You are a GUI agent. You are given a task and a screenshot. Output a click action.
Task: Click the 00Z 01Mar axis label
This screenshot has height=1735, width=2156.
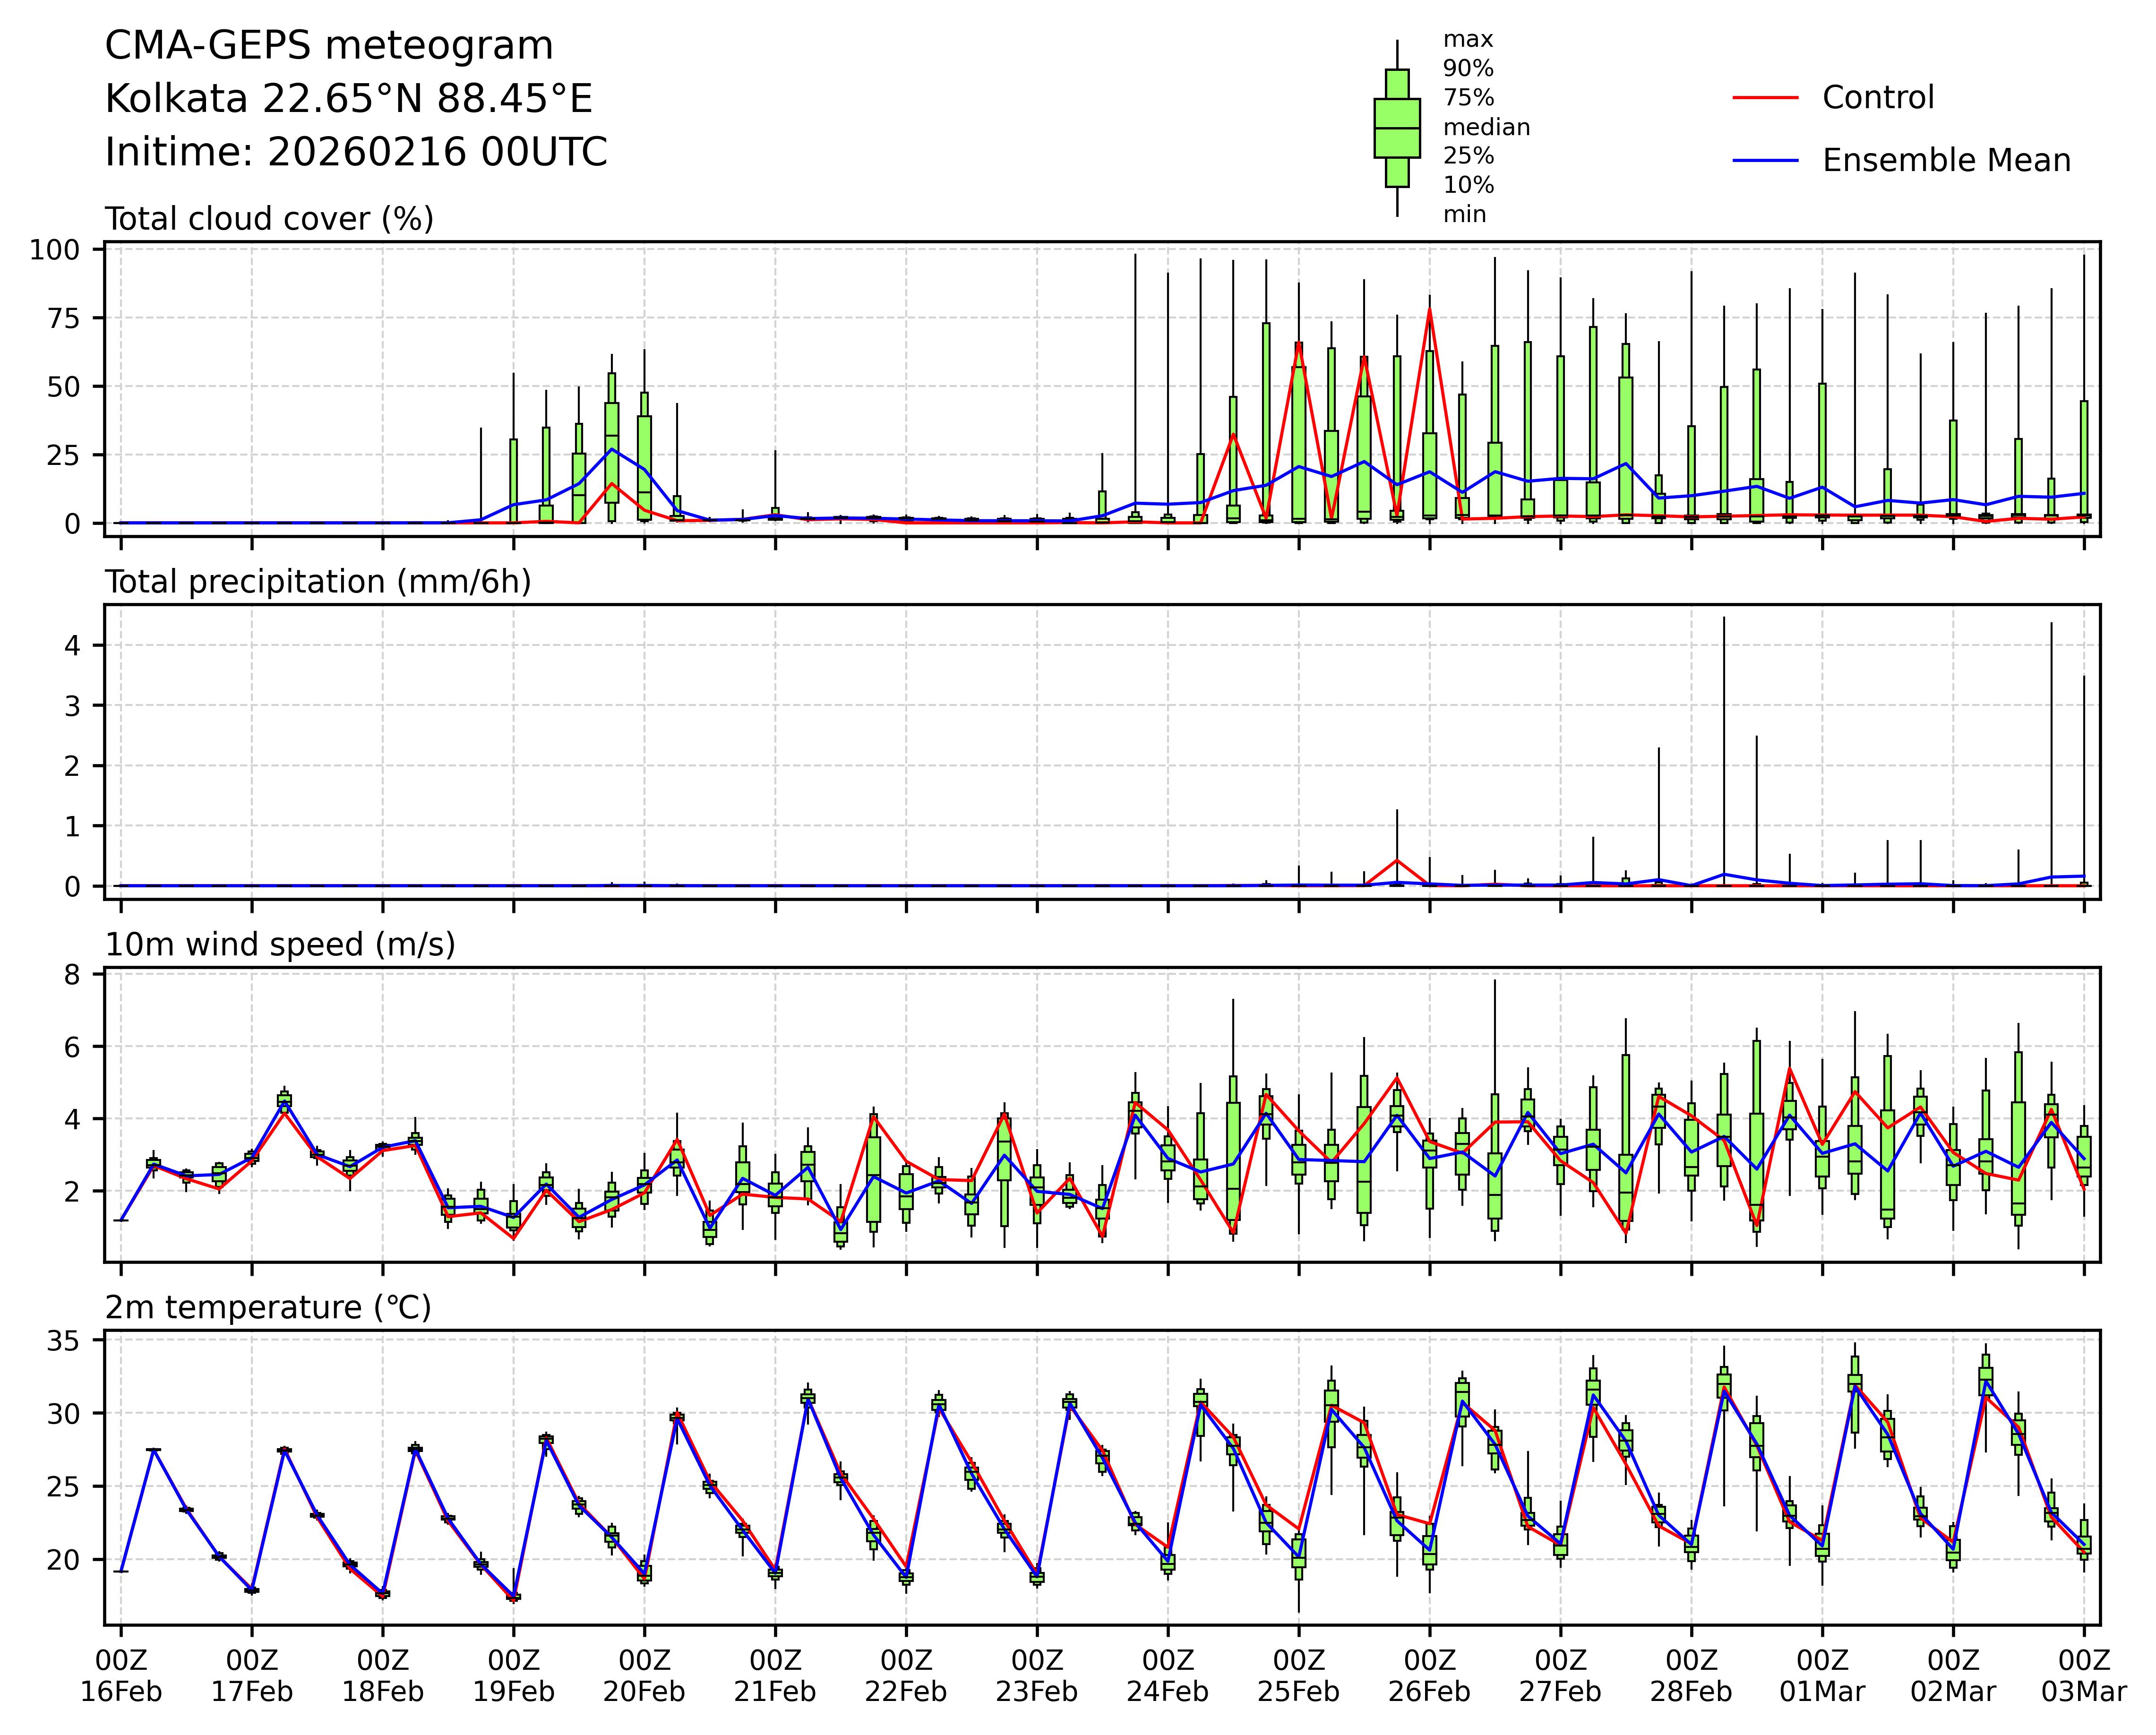[x=1822, y=1677]
